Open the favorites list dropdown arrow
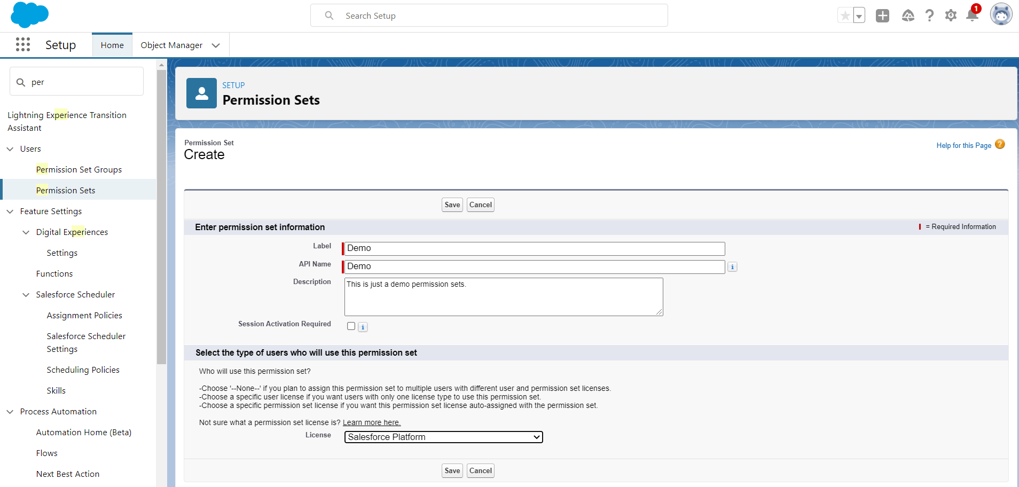Viewport: 1019px width, 487px height. [859, 16]
